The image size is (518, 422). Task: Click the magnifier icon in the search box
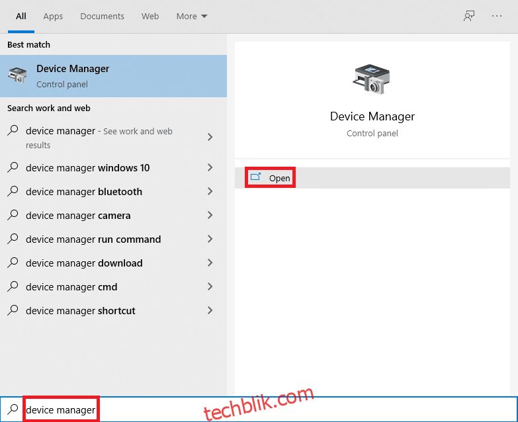click(13, 409)
